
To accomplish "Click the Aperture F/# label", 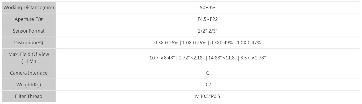I will [x=29, y=19].
